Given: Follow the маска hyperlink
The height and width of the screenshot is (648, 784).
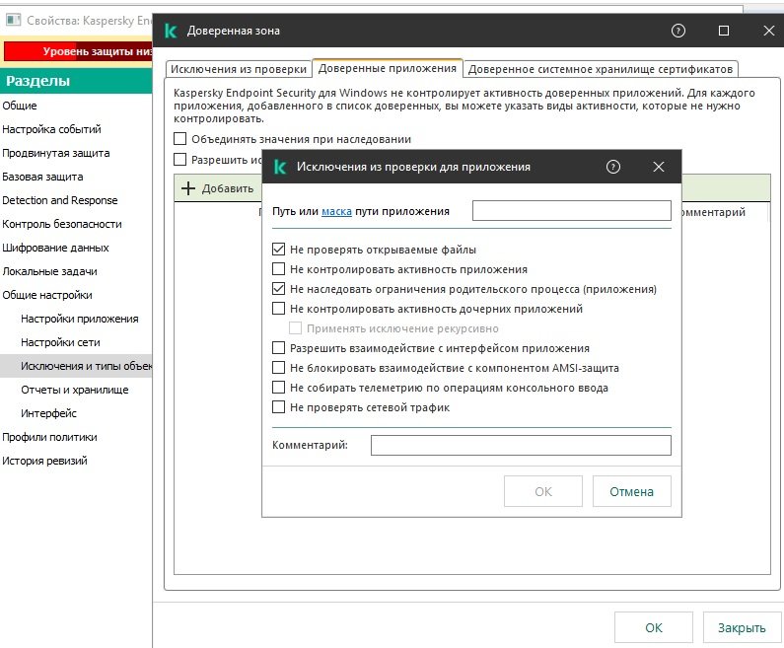Looking at the screenshot, I should (x=336, y=211).
